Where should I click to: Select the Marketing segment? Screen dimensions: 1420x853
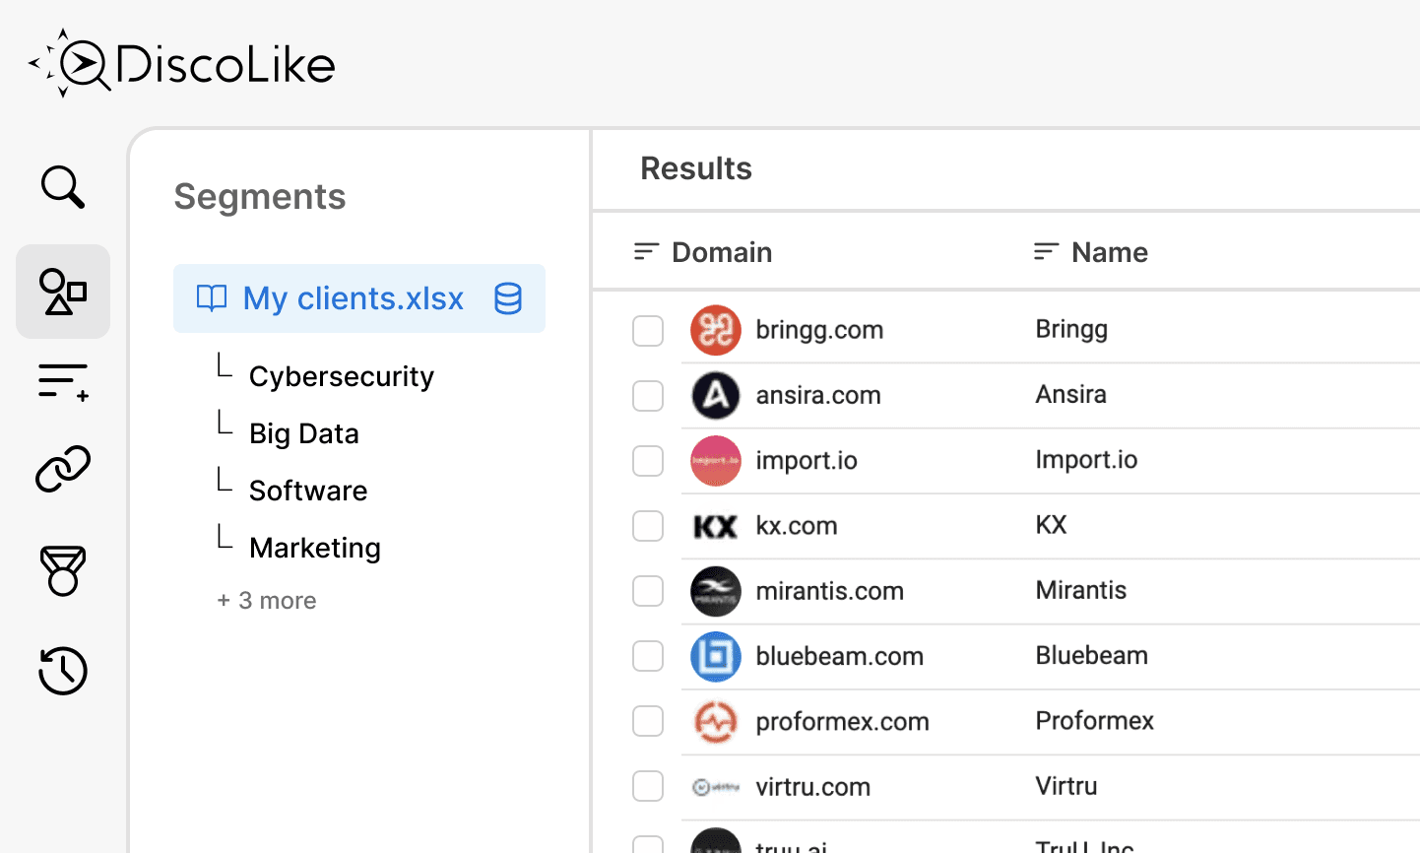(x=314, y=548)
